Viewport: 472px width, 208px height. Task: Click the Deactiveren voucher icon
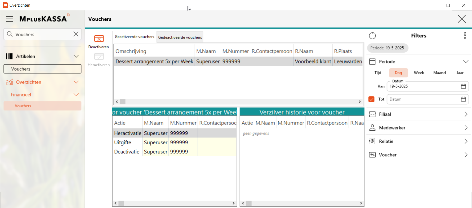[99, 39]
